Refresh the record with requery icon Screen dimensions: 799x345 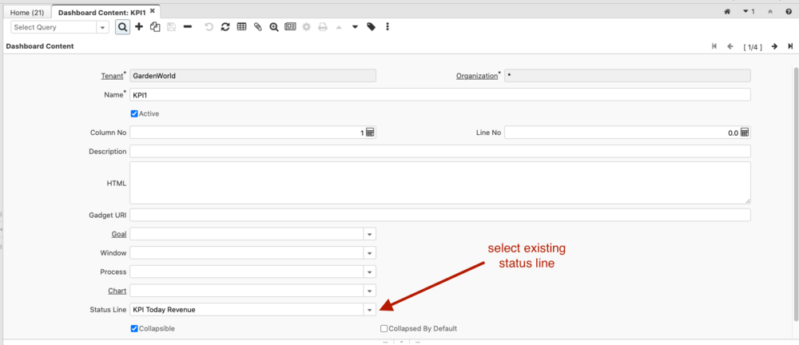[225, 27]
